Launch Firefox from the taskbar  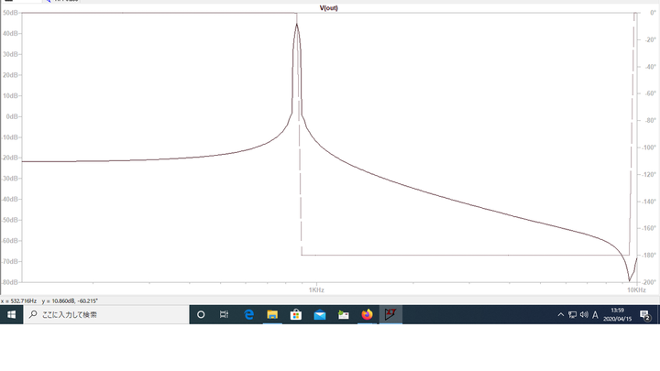point(368,314)
